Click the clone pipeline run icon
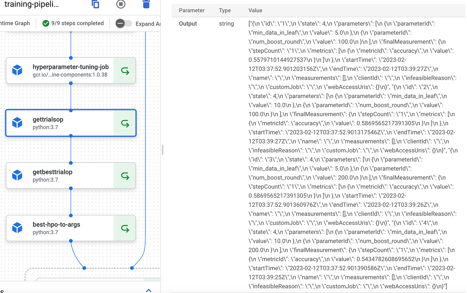Image resolution: width=467 pixels, height=293 pixels. point(95,4)
